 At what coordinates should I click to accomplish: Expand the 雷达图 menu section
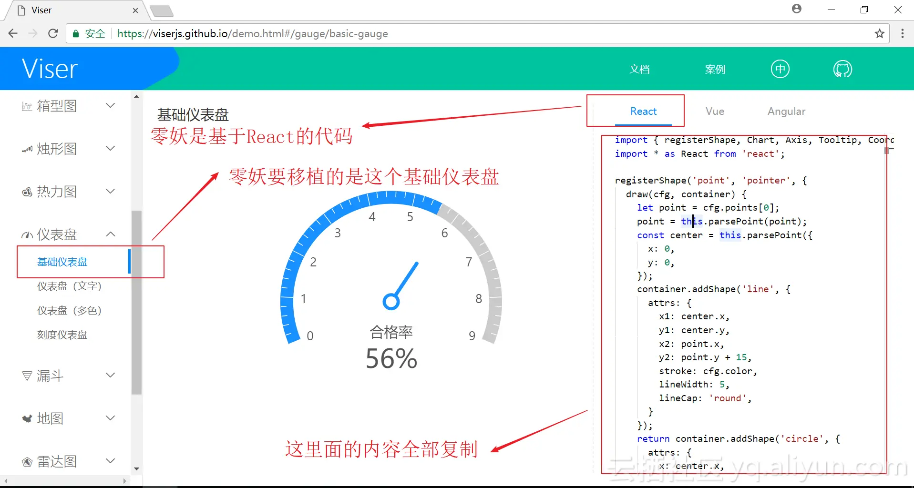[110, 461]
